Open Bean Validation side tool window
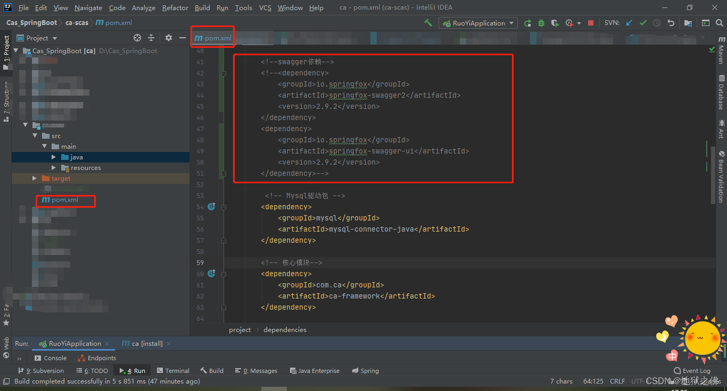The width and height of the screenshot is (727, 391). [721, 176]
